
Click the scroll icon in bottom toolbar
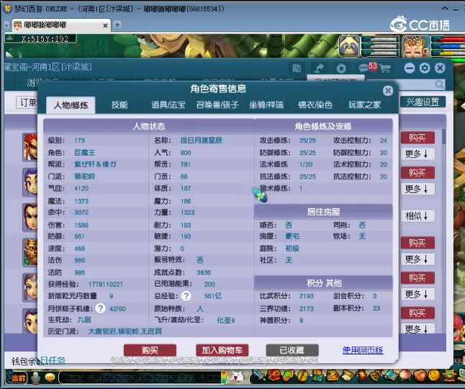pos(347,376)
